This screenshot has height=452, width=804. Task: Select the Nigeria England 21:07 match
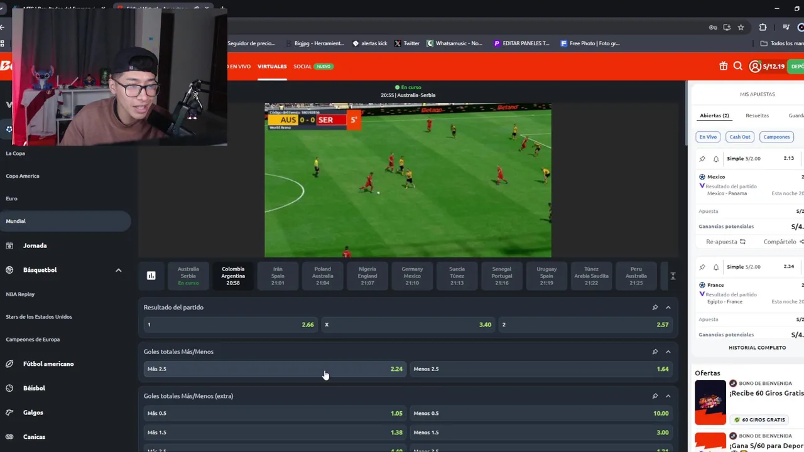pyautogui.click(x=367, y=276)
